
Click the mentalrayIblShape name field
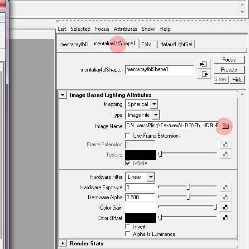click(160, 70)
